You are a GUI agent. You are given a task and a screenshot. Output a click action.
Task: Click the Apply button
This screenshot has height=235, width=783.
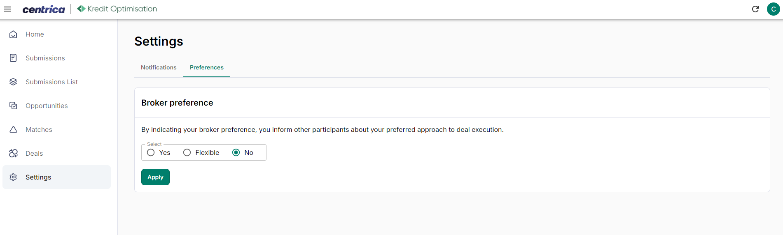point(155,177)
